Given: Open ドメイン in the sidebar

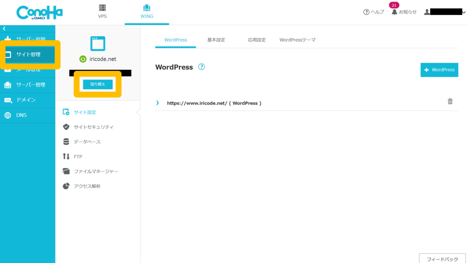Looking at the screenshot, I should click(x=28, y=100).
